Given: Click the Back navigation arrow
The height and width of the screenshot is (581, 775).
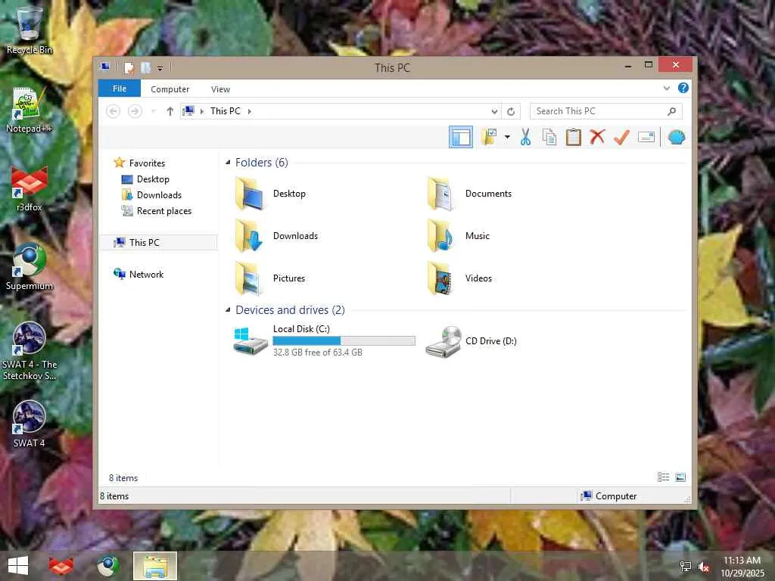Looking at the screenshot, I should click(x=114, y=111).
